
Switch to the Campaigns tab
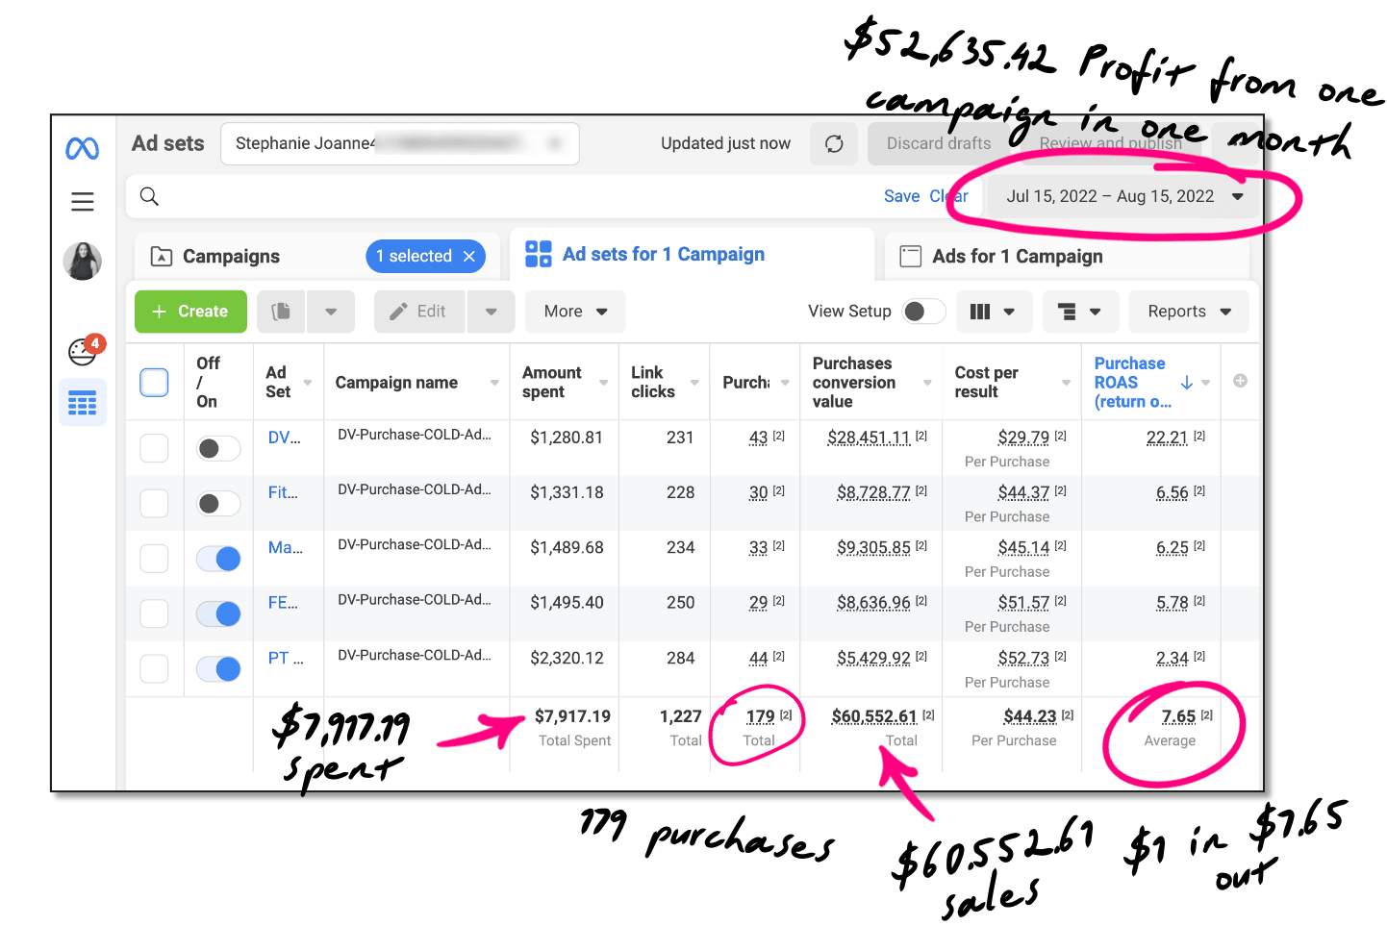pyautogui.click(x=231, y=257)
